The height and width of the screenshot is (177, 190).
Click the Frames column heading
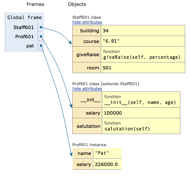35,4
